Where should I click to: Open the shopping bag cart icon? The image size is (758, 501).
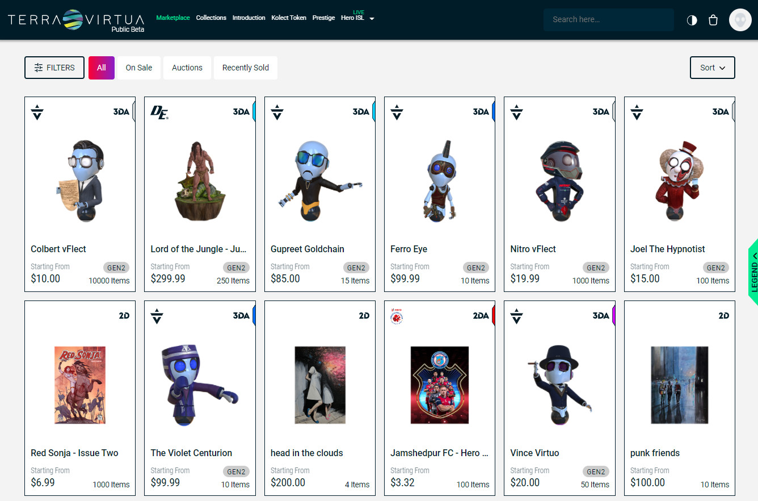point(714,20)
